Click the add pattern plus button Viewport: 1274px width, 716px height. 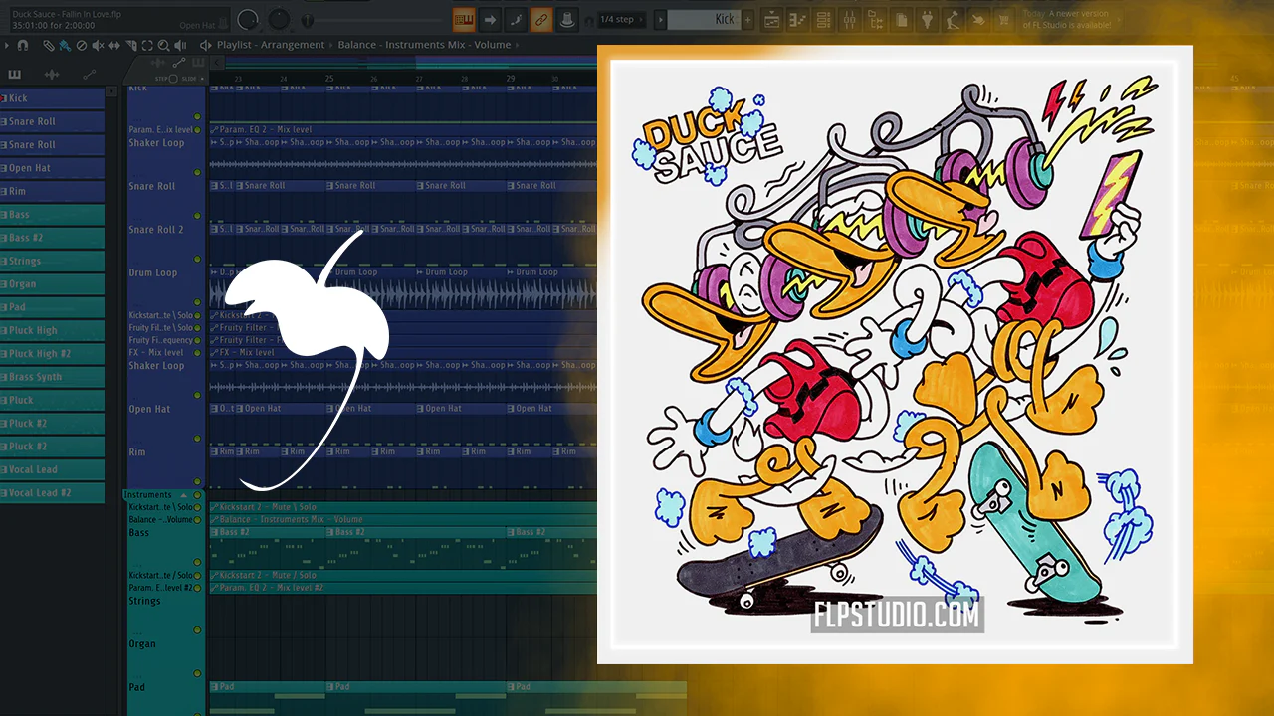pyautogui.click(x=748, y=19)
